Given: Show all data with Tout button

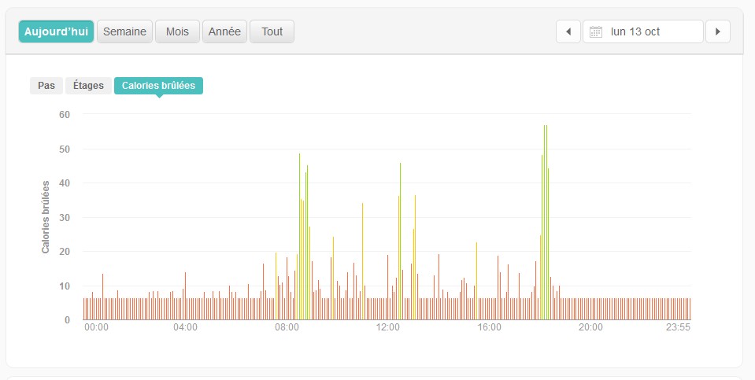Looking at the screenshot, I should pos(272,31).
